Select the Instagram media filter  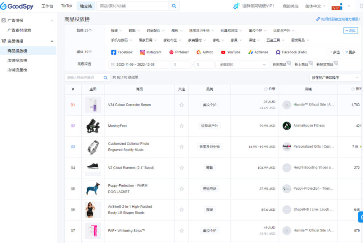(x=151, y=52)
